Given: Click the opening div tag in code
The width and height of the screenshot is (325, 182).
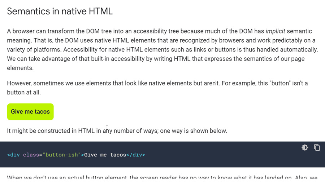Looking at the screenshot, I should coord(13,155).
